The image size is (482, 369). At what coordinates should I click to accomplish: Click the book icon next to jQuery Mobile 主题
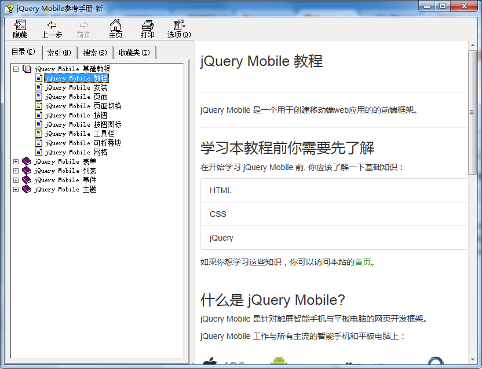click(x=26, y=189)
